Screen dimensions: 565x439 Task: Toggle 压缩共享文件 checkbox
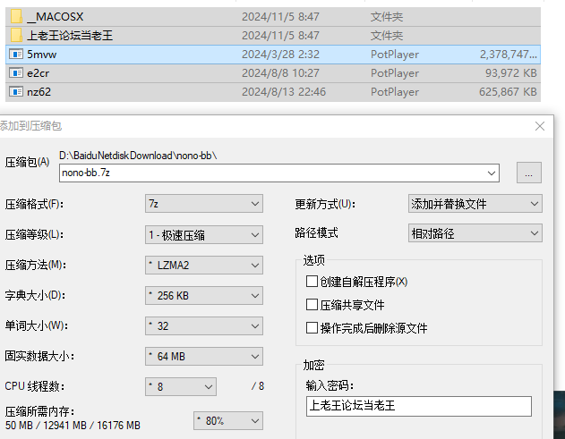pos(312,305)
